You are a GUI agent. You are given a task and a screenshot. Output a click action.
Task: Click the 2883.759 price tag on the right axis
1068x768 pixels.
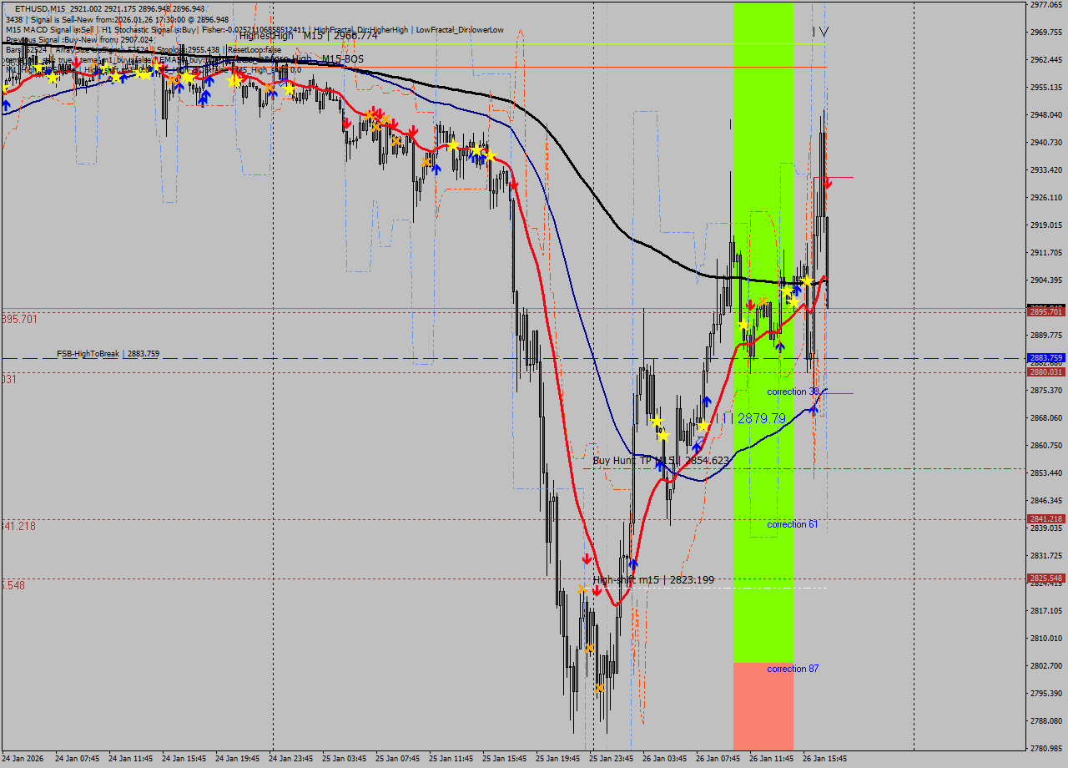tap(1045, 357)
